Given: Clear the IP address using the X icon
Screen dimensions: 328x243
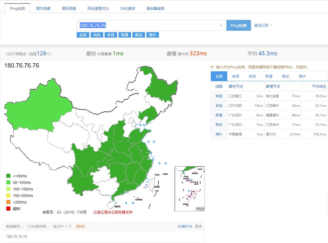Looking at the screenshot, I should click(221, 25).
